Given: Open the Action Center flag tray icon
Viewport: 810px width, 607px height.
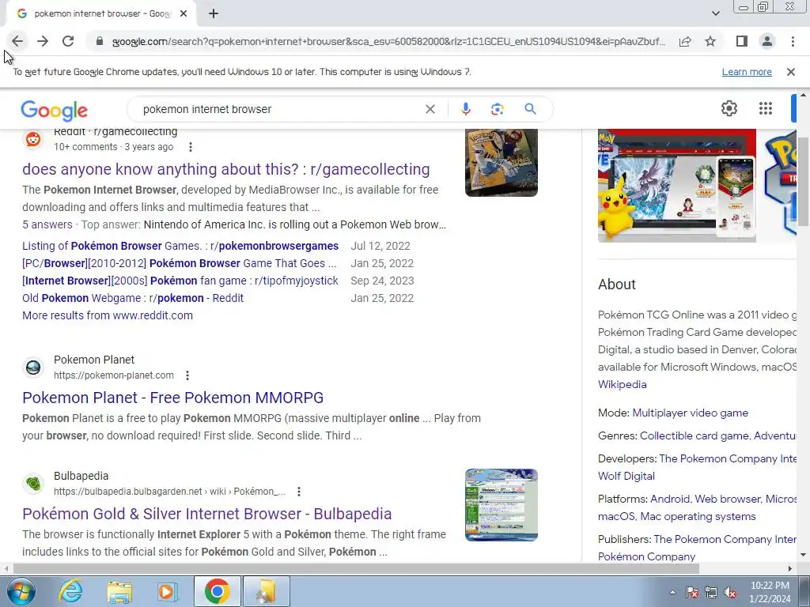Looking at the screenshot, I should 691,592.
